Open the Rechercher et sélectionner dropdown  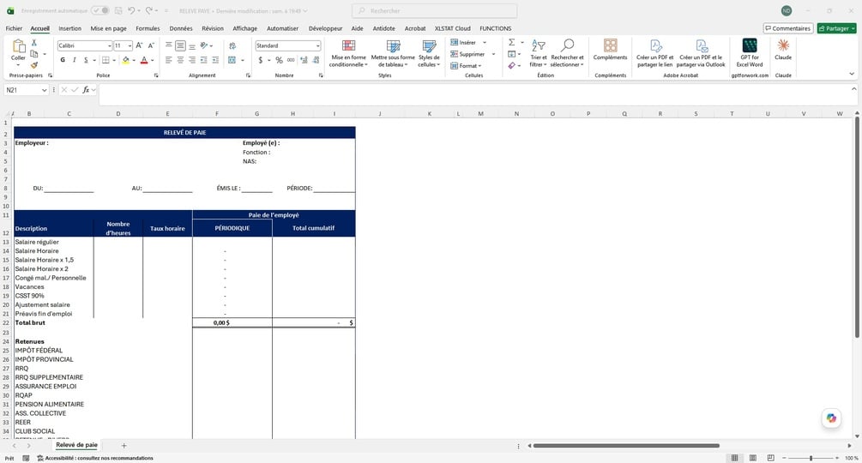coord(567,53)
